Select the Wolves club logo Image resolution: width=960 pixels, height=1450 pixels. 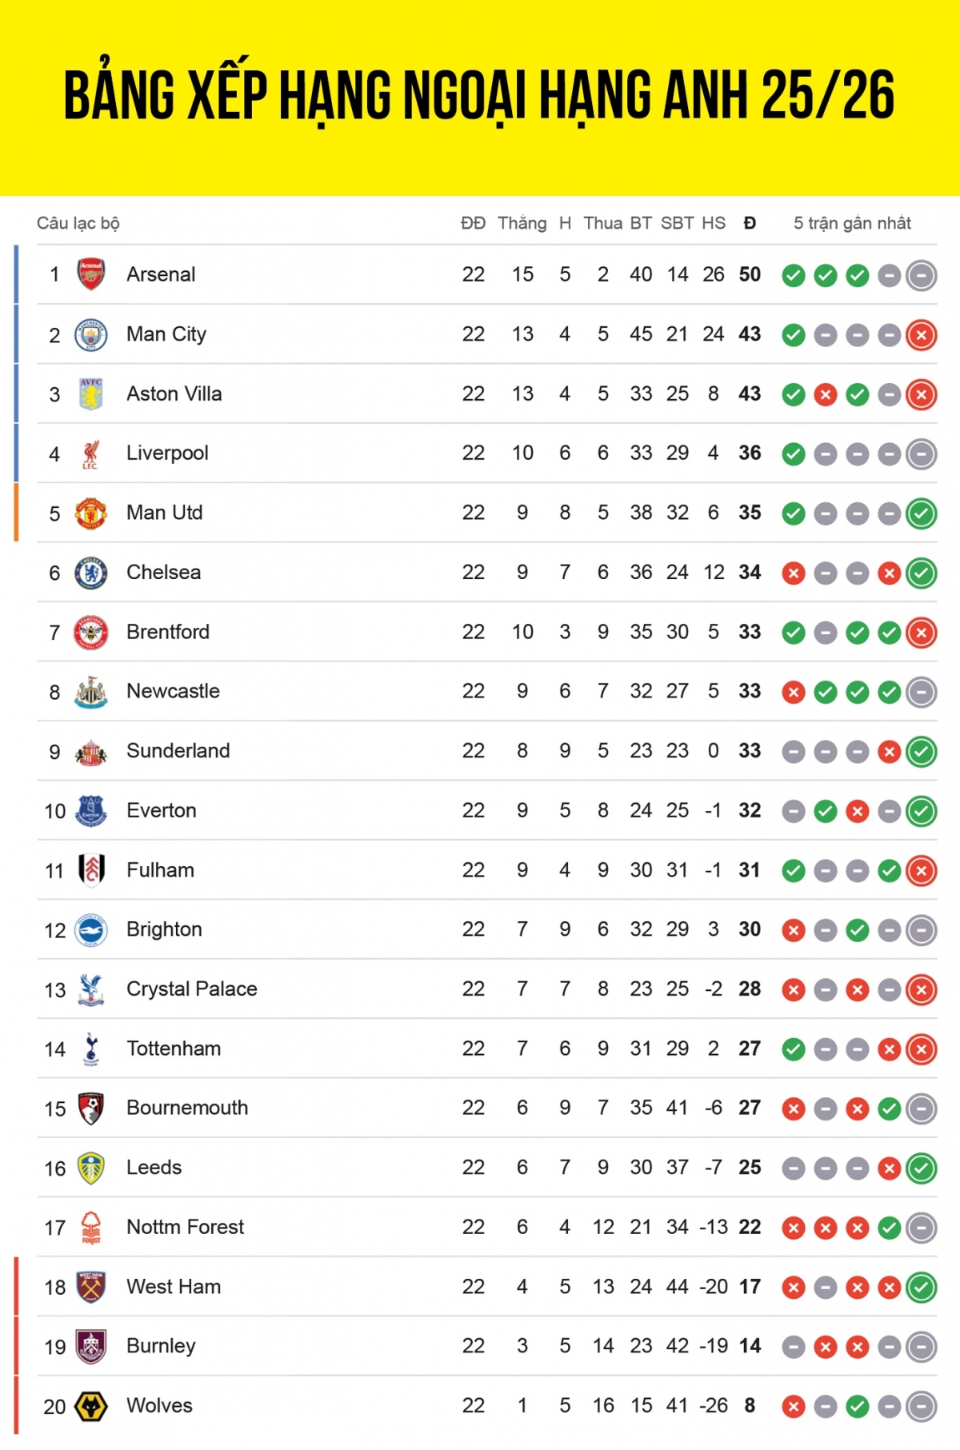pyautogui.click(x=91, y=1406)
